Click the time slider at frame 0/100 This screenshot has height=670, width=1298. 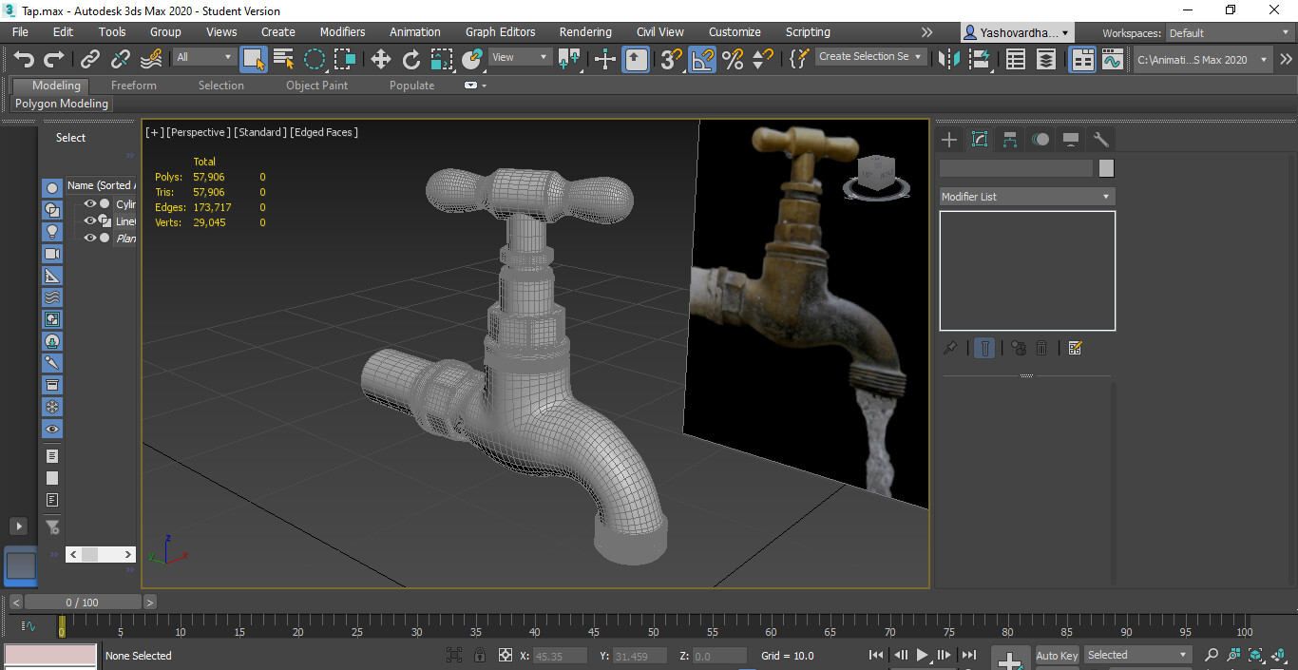pos(83,602)
